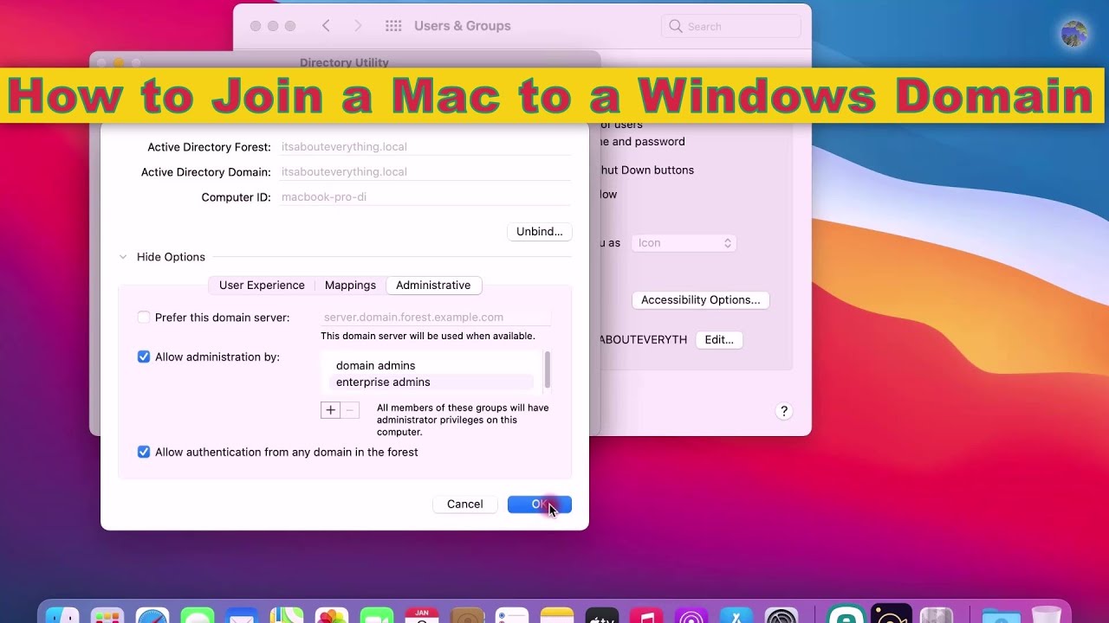Click the search magnifier in Users & Groups
Image resolution: width=1109 pixels, height=623 pixels.
point(676,26)
